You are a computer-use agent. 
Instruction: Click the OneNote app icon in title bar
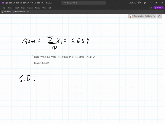(3, 3)
